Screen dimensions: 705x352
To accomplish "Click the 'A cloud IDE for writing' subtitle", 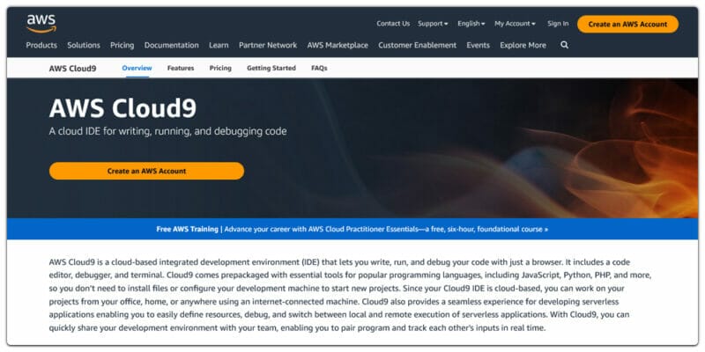I will (167, 131).
